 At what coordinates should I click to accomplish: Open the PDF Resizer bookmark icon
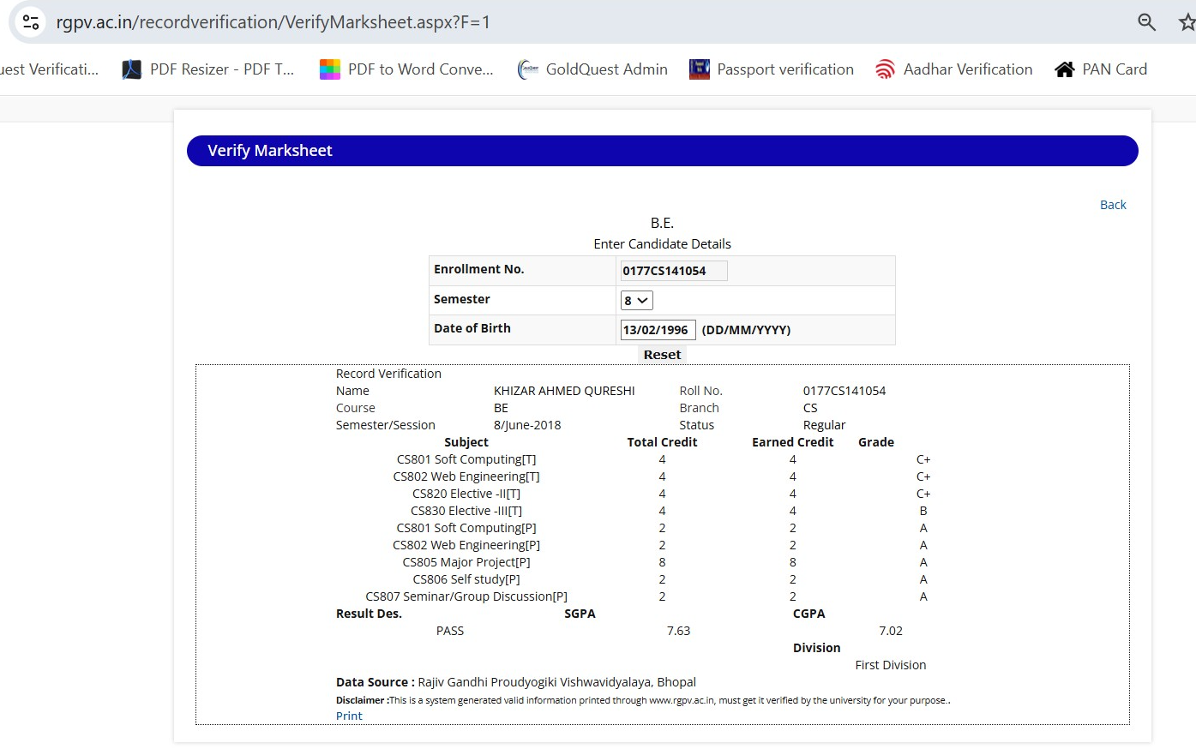tap(132, 69)
